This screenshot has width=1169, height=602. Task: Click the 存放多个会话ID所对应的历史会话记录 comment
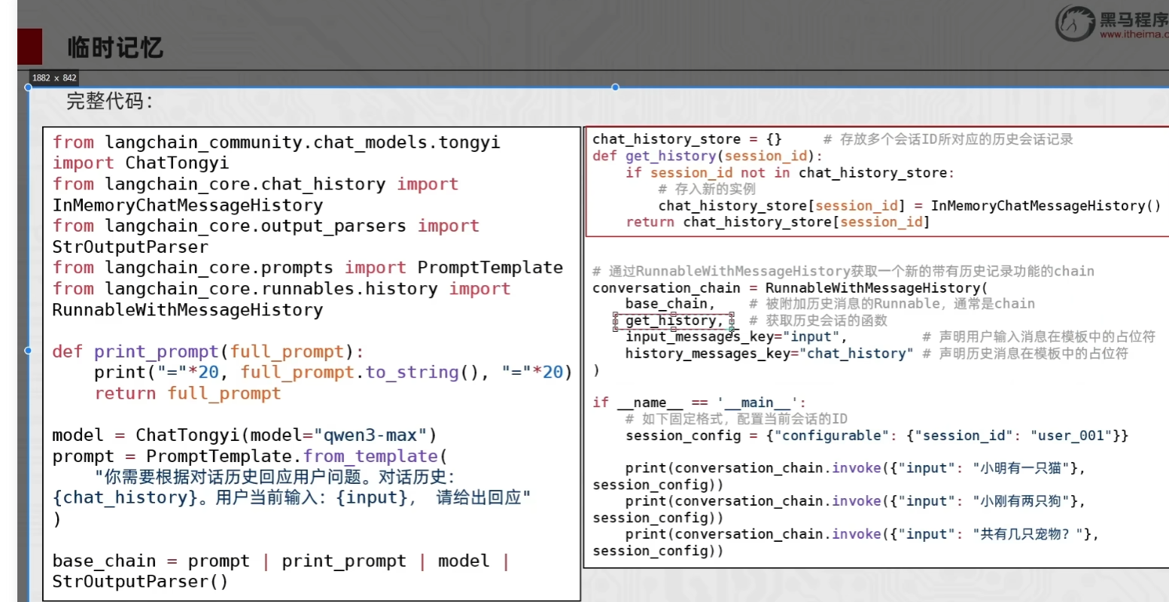coord(948,139)
